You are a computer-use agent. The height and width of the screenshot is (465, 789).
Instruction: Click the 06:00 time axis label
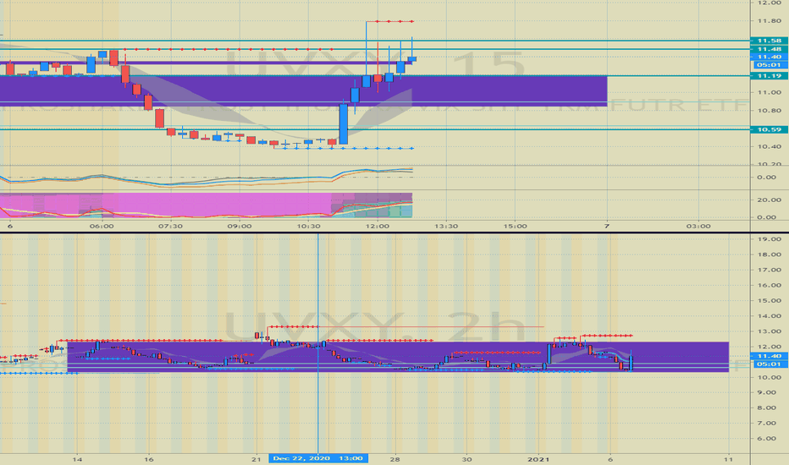tap(102, 227)
